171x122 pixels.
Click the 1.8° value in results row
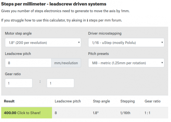[96, 113]
